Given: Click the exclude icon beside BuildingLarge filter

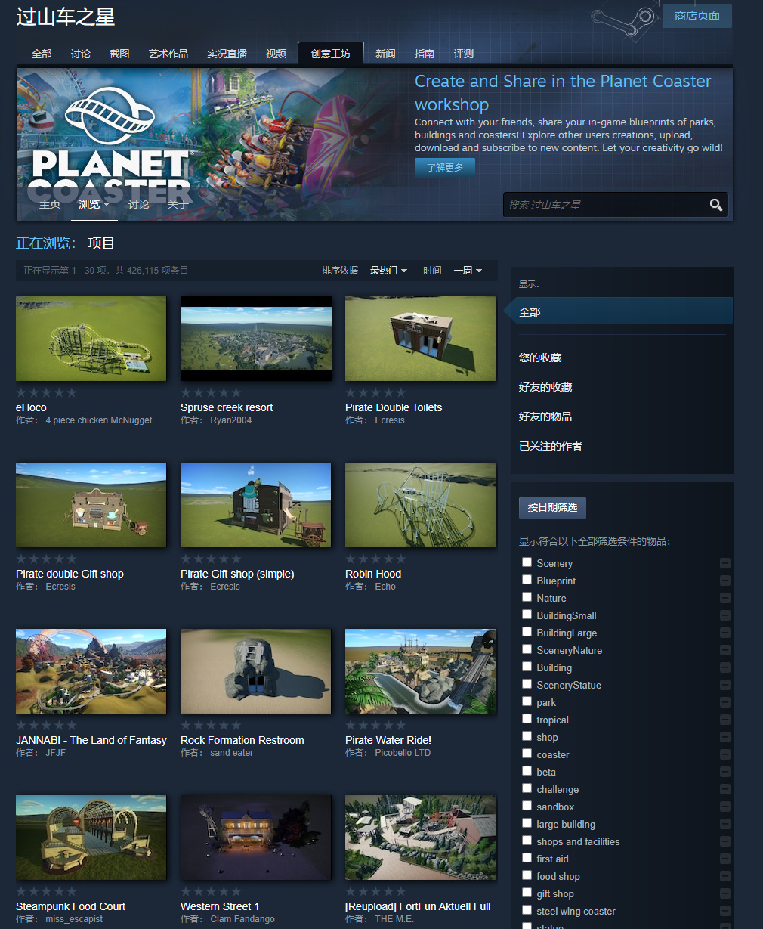Looking at the screenshot, I should 725,633.
